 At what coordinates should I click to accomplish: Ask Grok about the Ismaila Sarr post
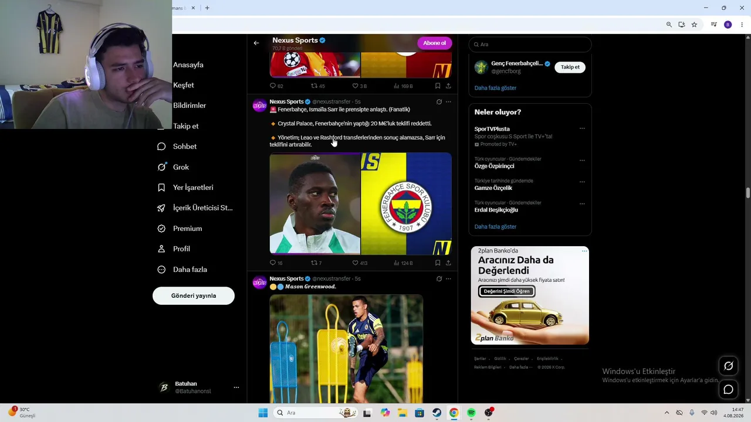pyautogui.click(x=439, y=101)
